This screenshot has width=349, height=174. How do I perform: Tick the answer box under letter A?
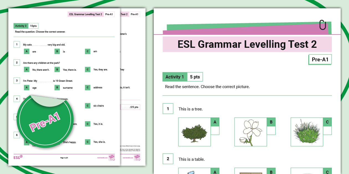pos(215,131)
